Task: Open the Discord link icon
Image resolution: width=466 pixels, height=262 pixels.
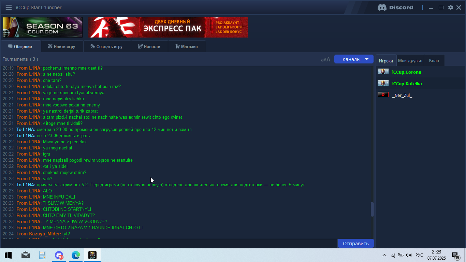Action: point(395,8)
